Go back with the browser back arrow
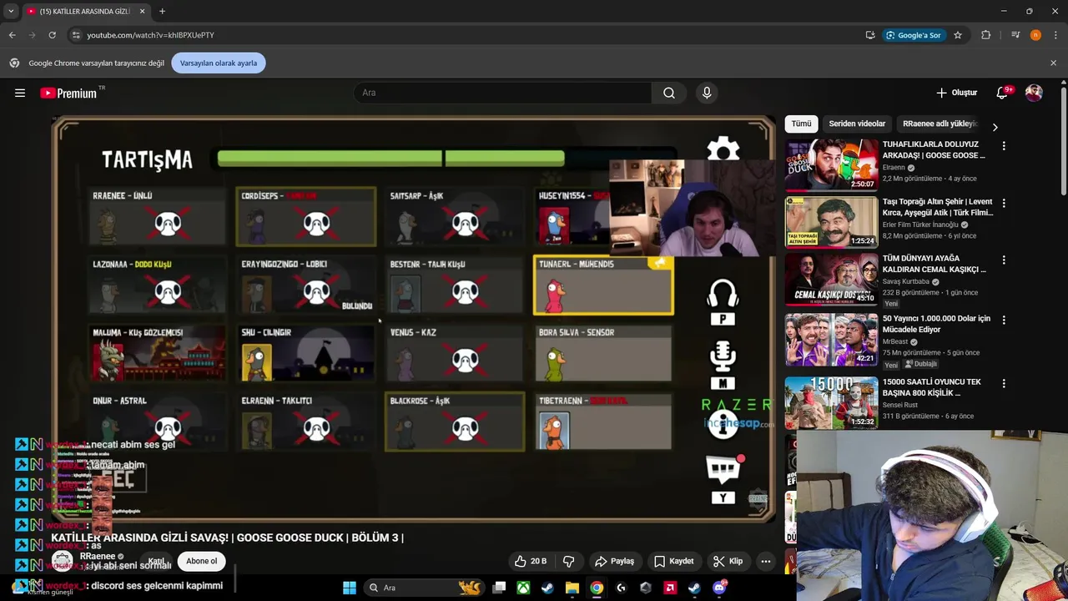The image size is (1068, 601). pyautogui.click(x=12, y=35)
